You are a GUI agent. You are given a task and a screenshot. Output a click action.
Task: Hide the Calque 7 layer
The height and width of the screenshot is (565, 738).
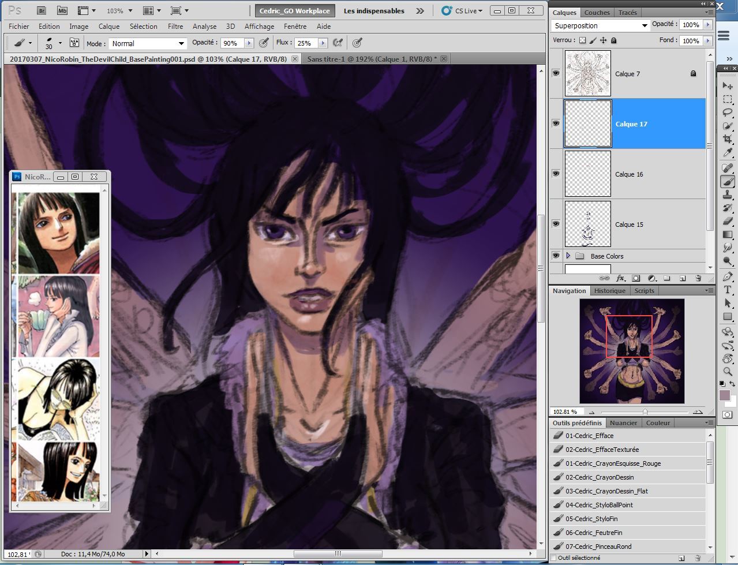pos(556,73)
